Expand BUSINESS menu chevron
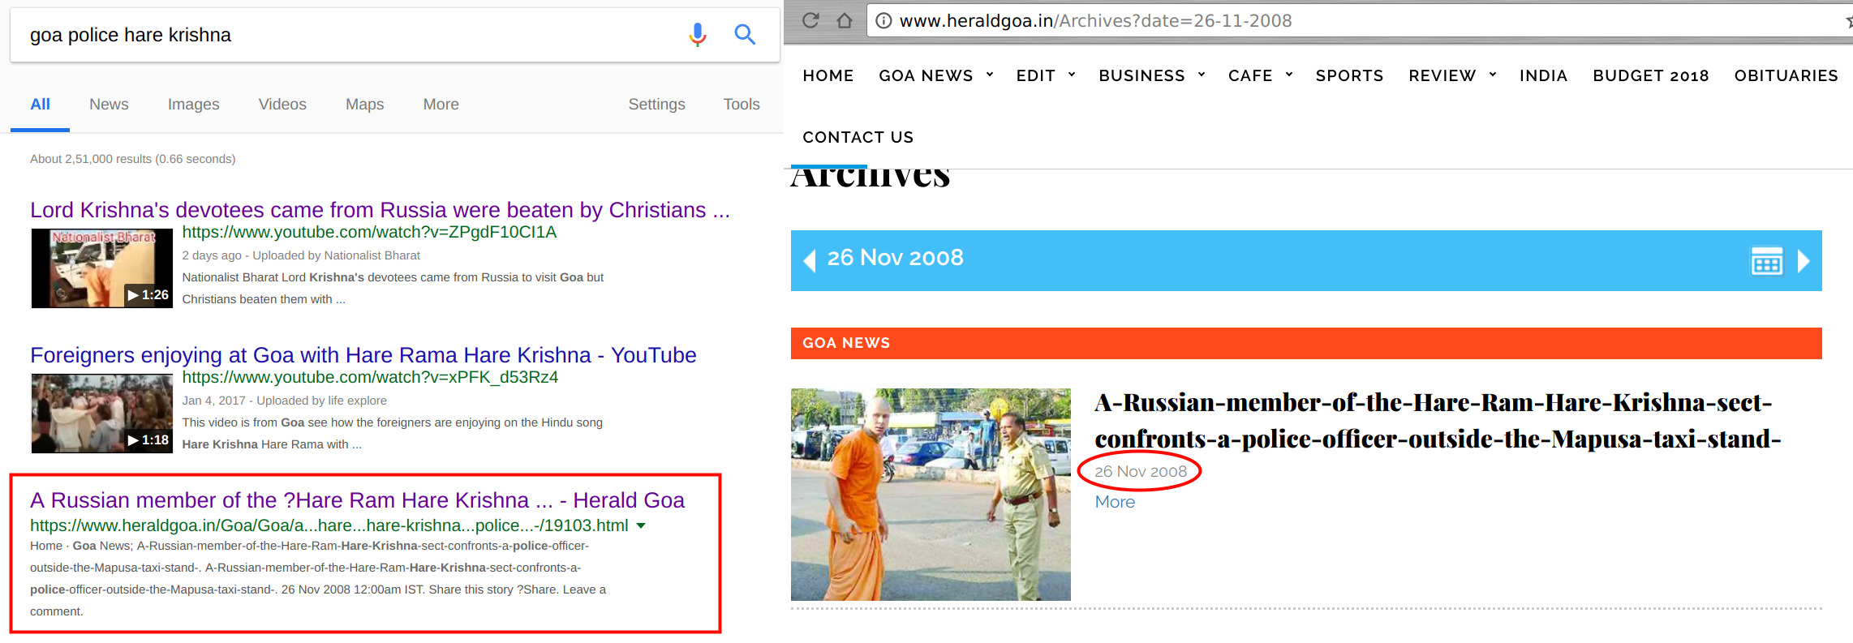The image size is (1853, 643). pos(1201,75)
